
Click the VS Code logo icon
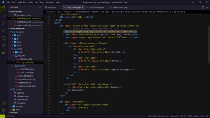coord(3,2)
